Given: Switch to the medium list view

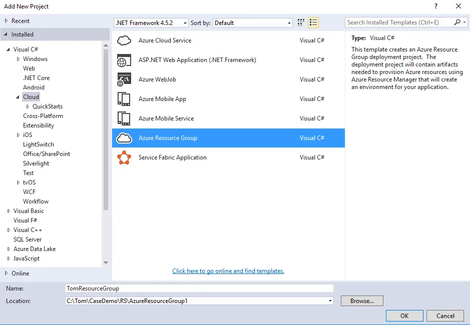Looking at the screenshot, I should [x=313, y=22].
